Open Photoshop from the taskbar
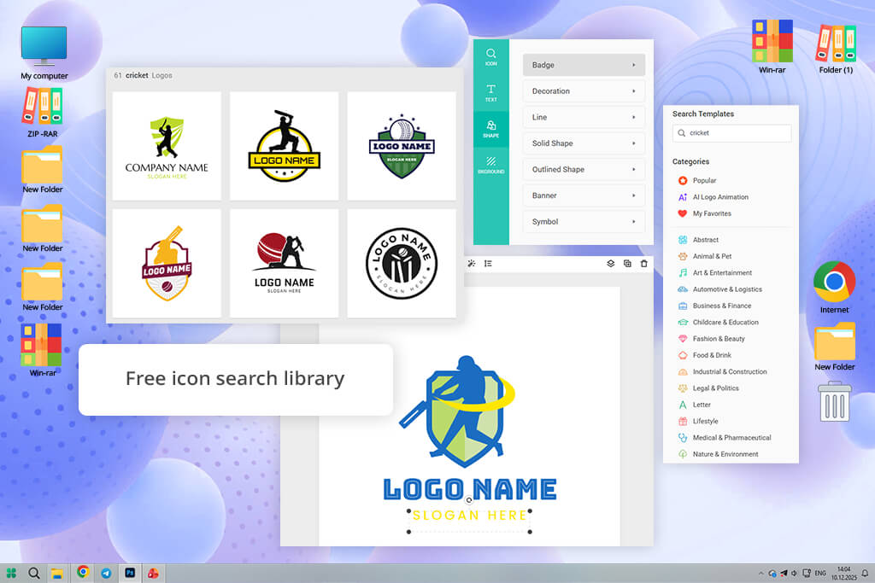 (130, 573)
